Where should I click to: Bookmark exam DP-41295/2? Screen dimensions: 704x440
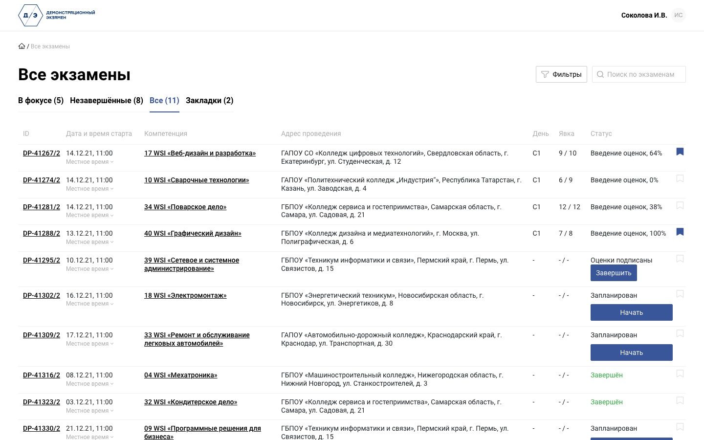[680, 259]
